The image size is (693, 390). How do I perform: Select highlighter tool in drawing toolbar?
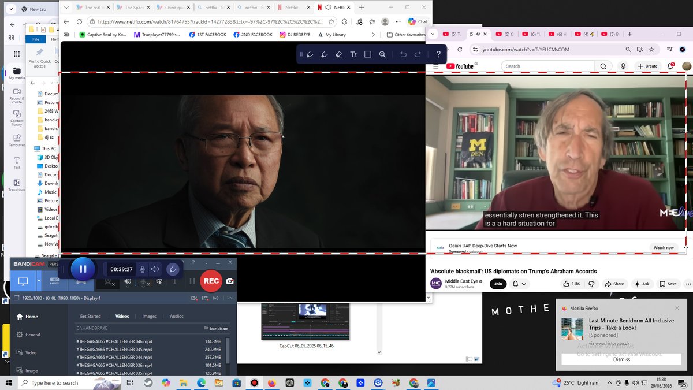[x=325, y=54]
